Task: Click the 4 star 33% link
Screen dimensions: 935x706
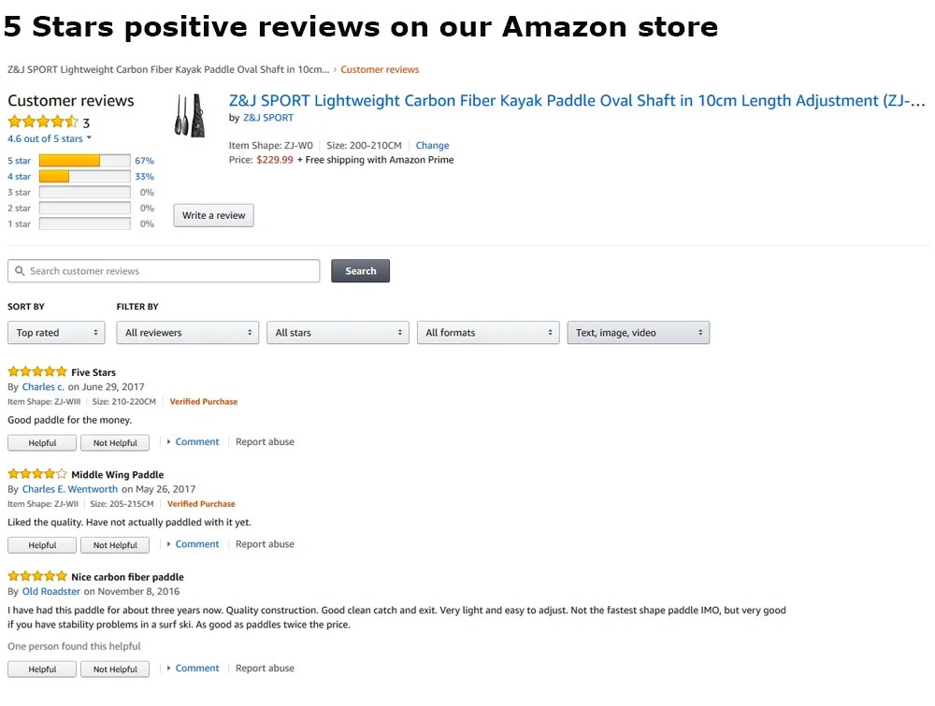Action: click(x=144, y=177)
